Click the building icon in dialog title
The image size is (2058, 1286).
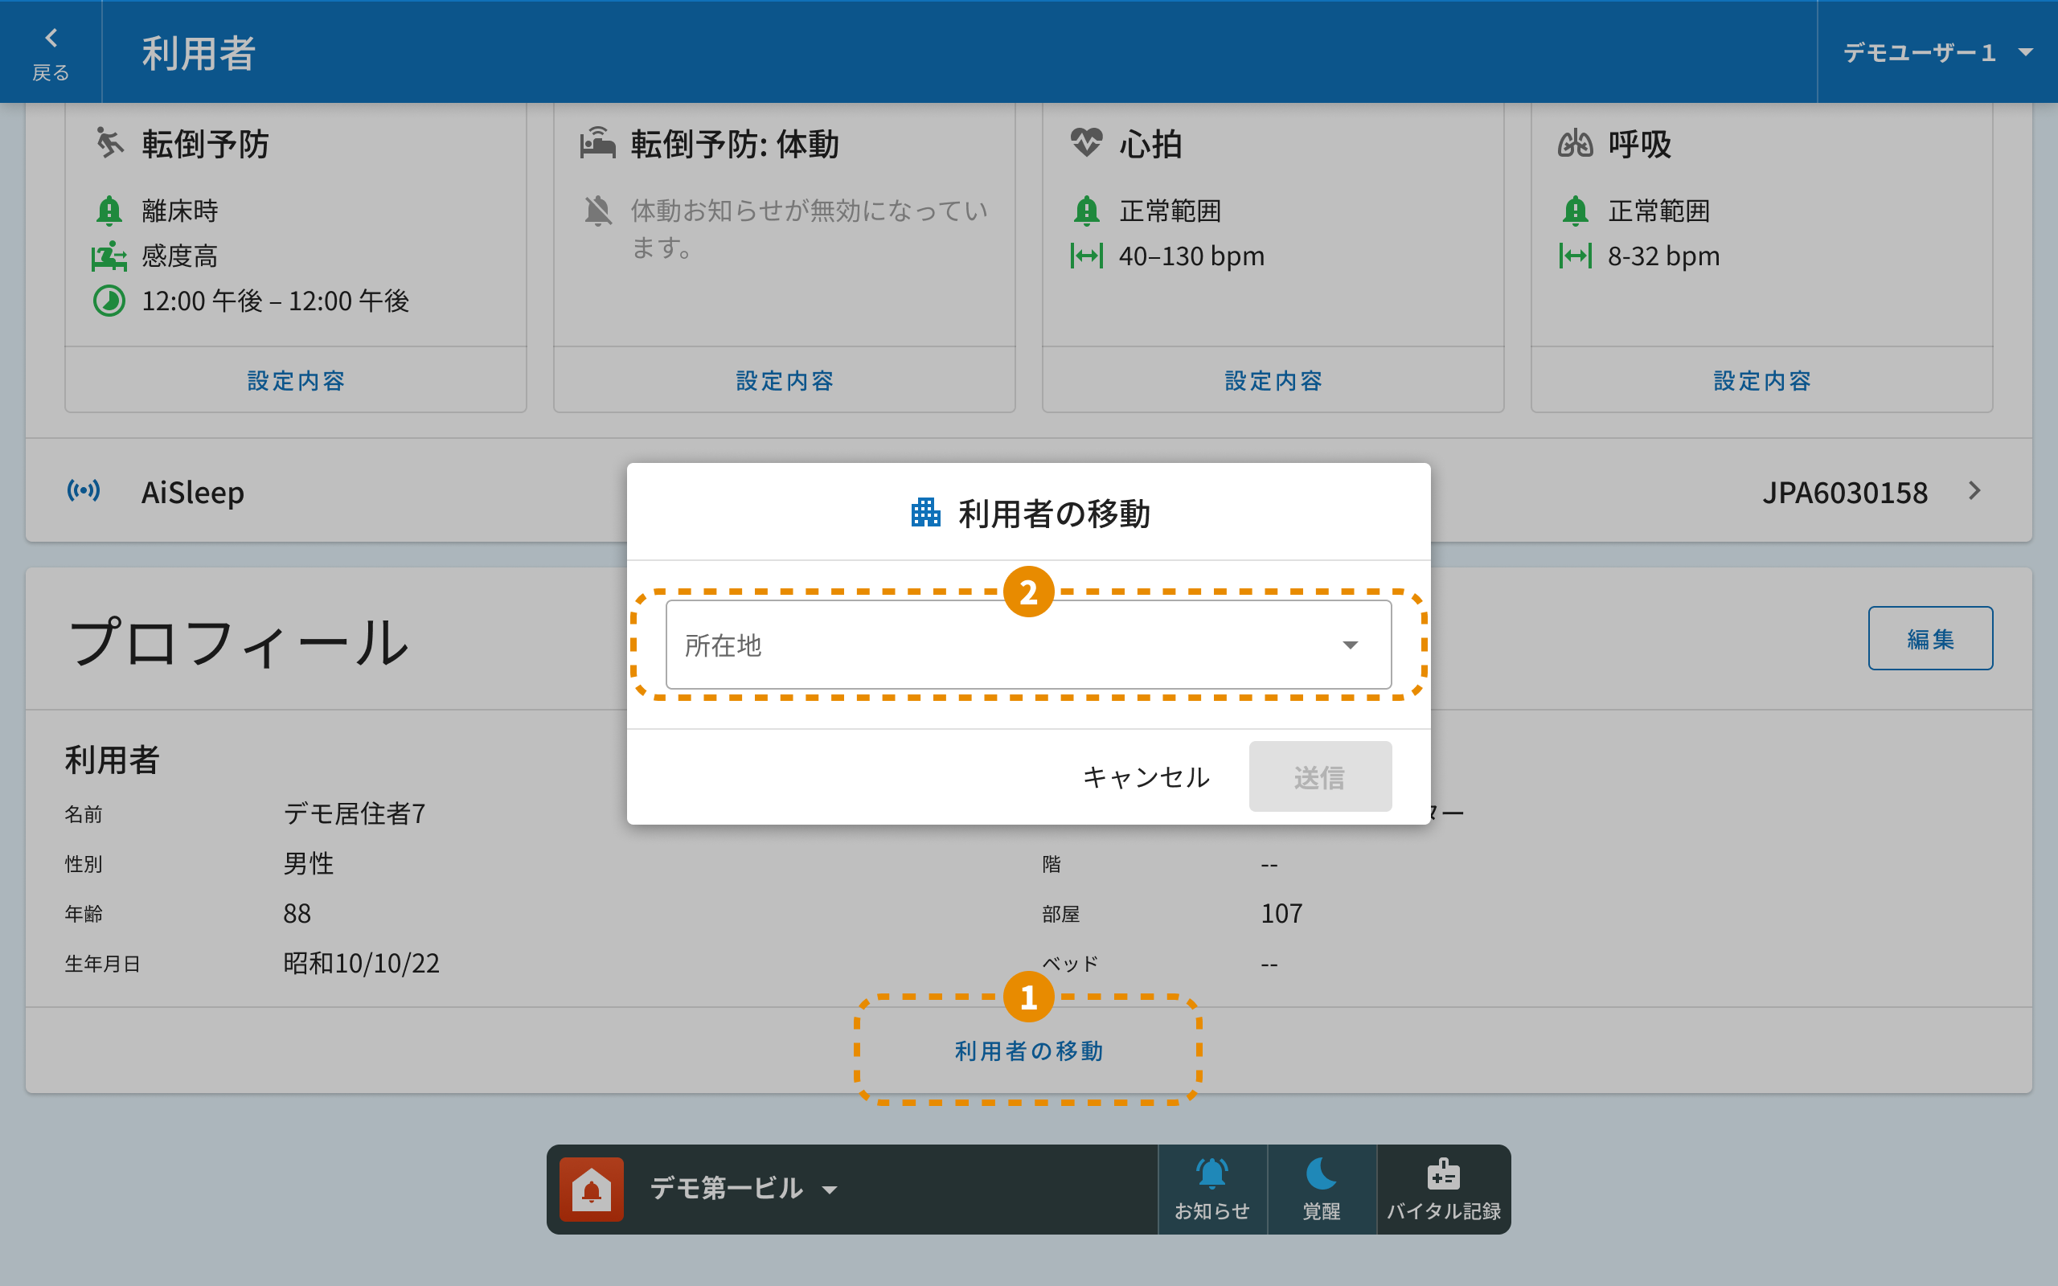pyautogui.click(x=925, y=513)
